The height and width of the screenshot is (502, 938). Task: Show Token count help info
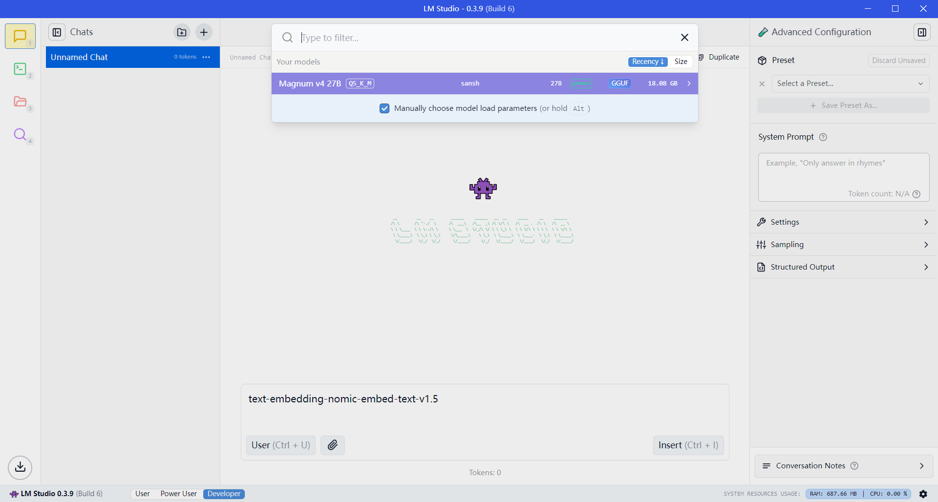pos(917,194)
